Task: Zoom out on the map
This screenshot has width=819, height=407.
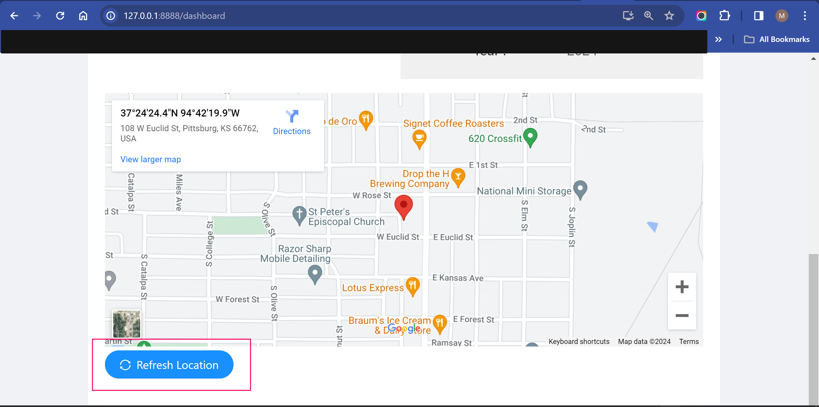Action: click(x=682, y=315)
